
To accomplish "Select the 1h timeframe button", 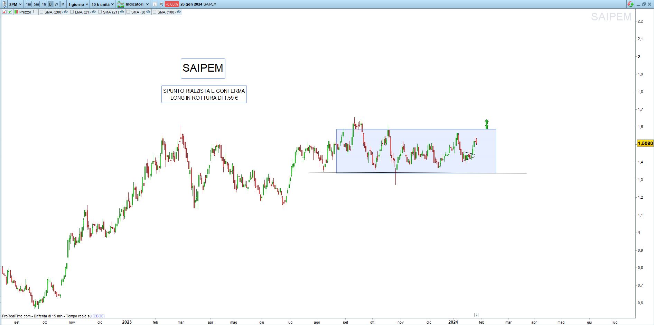I will point(44,4).
